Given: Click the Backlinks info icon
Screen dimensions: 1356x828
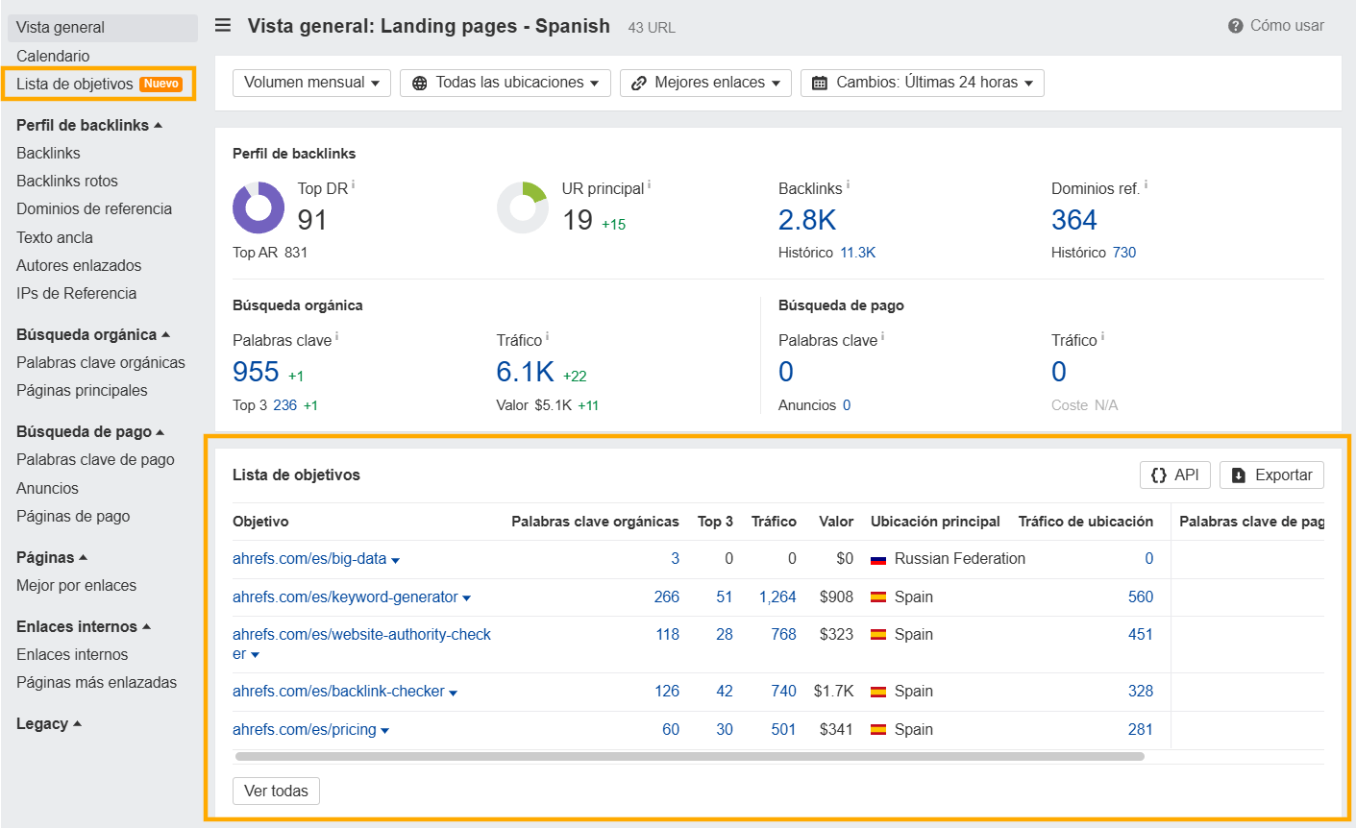Looking at the screenshot, I should point(848,184).
